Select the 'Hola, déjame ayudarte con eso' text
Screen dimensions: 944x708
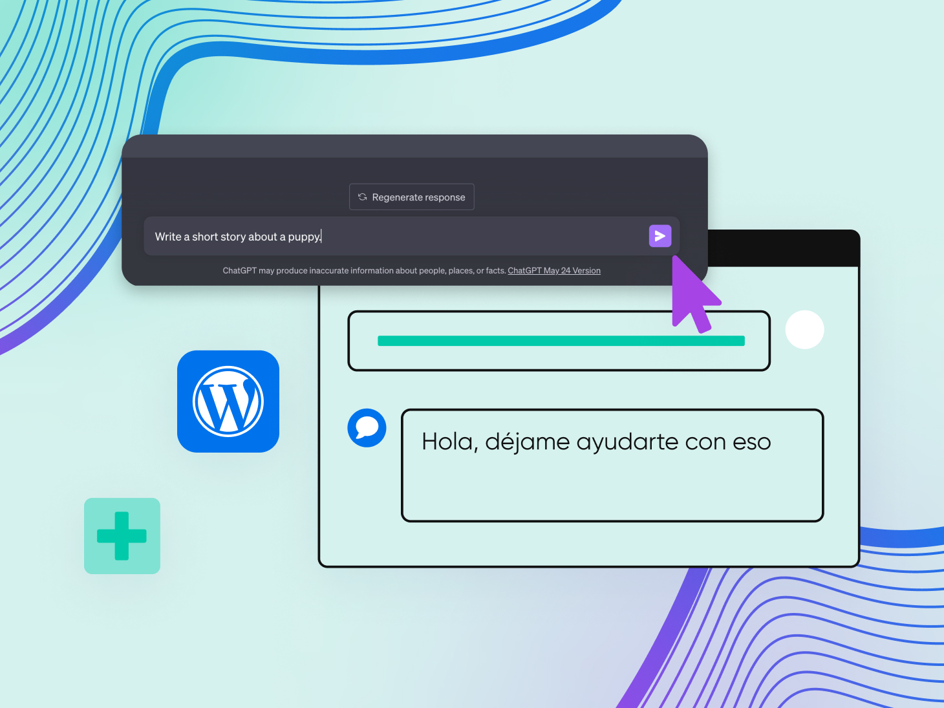(595, 442)
